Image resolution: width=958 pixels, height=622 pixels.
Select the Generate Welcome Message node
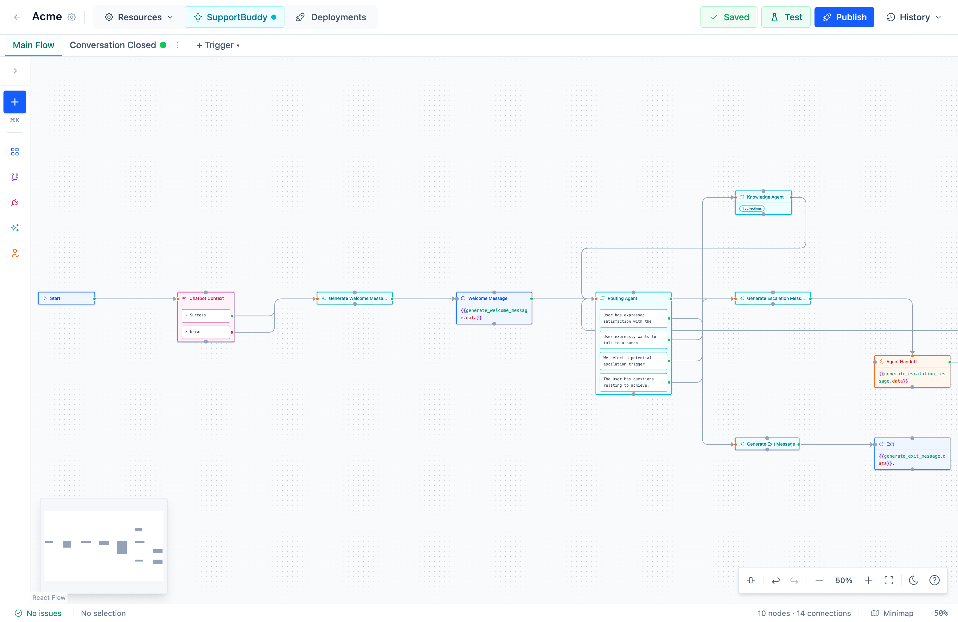pos(354,299)
